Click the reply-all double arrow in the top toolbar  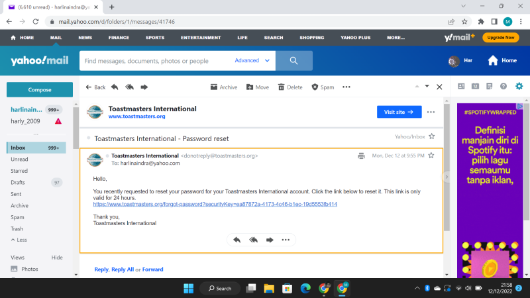coord(129,87)
